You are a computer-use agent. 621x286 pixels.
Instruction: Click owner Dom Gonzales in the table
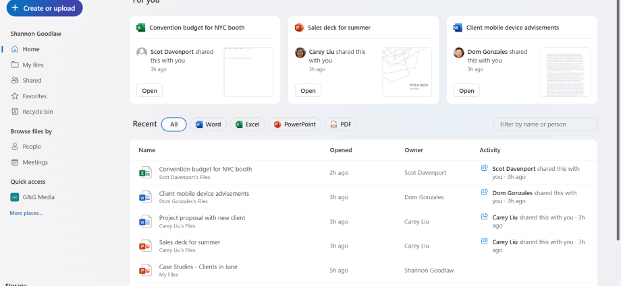[x=424, y=197]
